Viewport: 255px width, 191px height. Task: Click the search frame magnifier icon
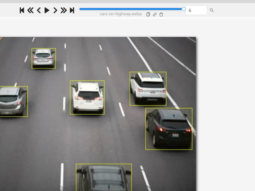pos(212,10)
